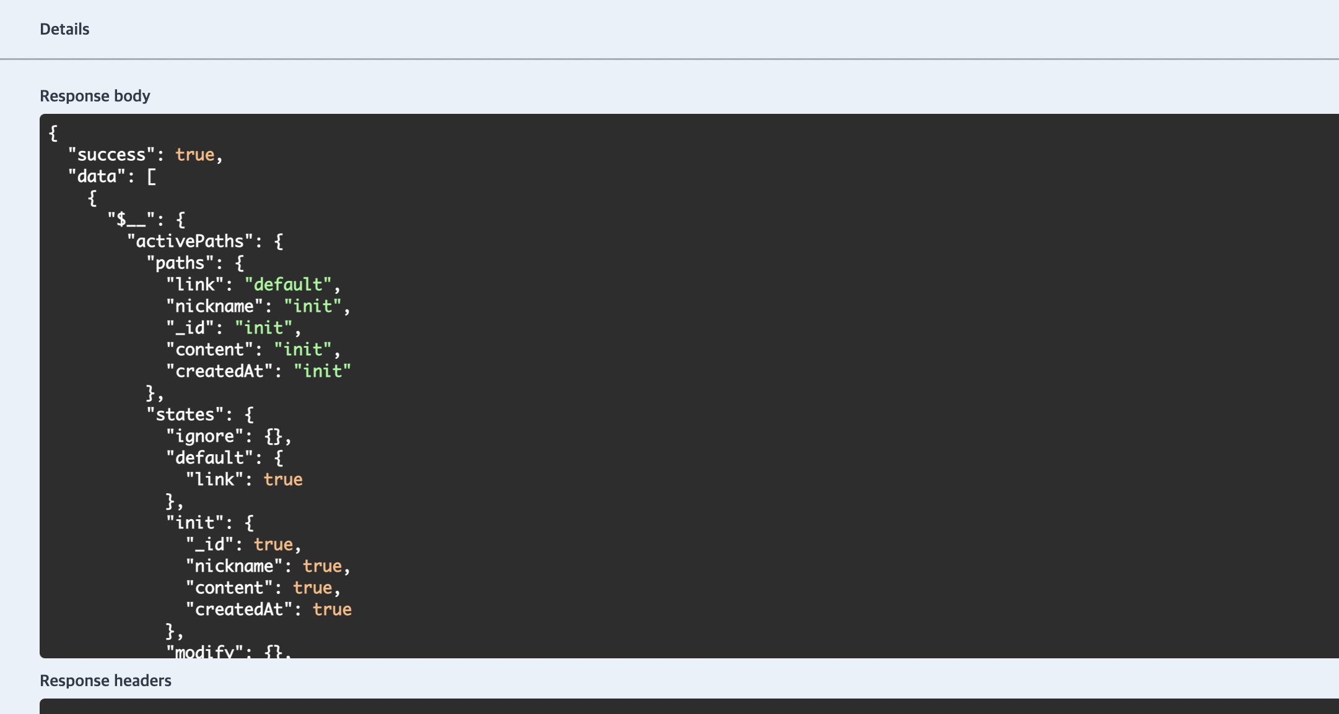Click the "data" key in response

pos(97,176)
